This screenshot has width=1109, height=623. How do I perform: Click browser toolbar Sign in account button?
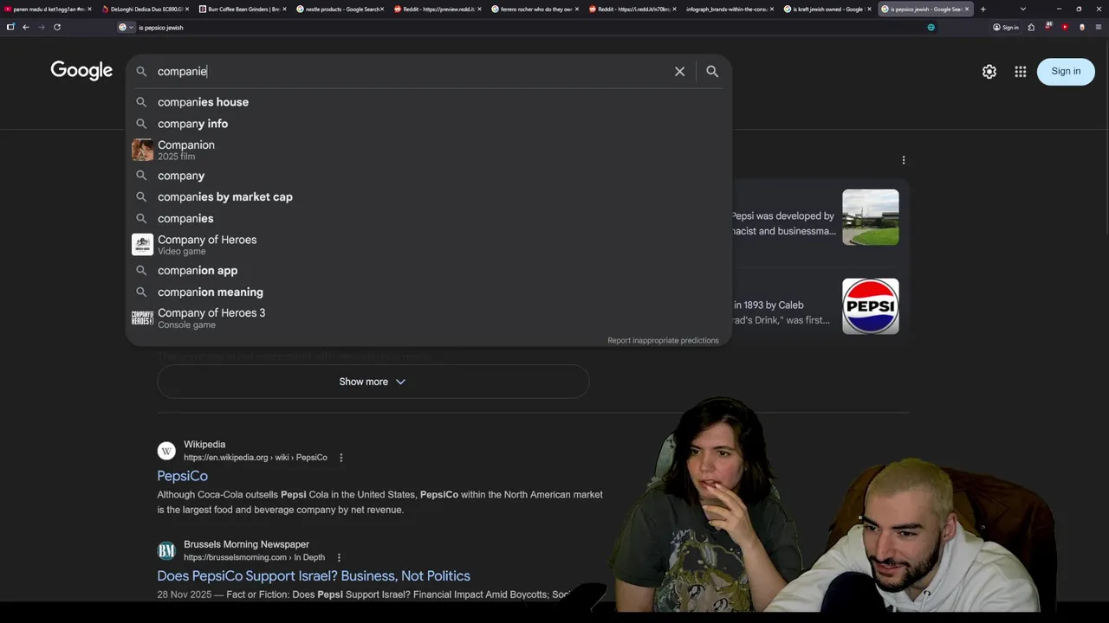pos(1006,27)
